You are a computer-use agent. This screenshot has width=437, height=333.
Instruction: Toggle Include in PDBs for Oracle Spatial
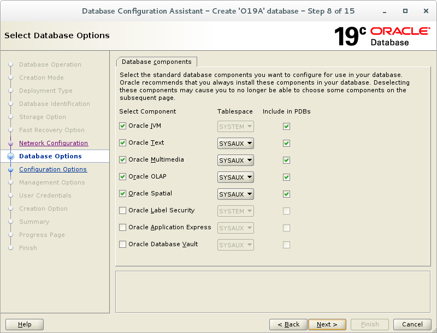click(286, 194)
